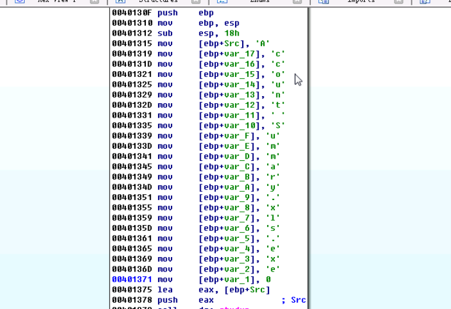Select variable [ebp+var_8]

pyautogui.click(x=226, y=208)
